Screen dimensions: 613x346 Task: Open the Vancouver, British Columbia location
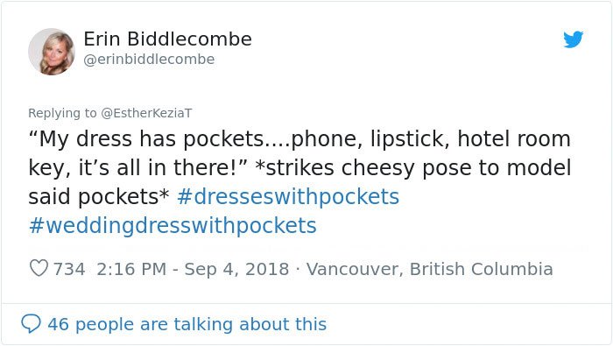tap(430, 269)
